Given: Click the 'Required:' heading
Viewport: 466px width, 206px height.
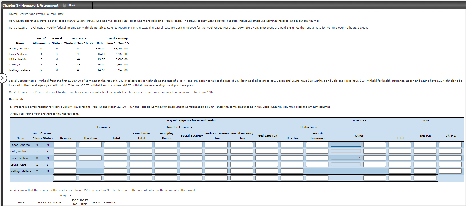Looking at the screenshot, I should tap(16, 99).
